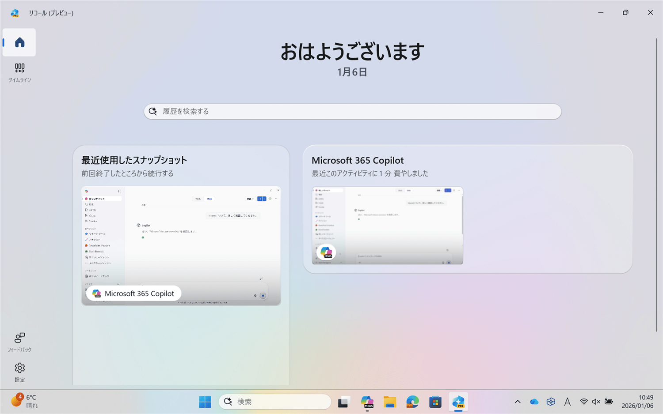Click the M365 badge on activity thumbnail
The height and width of the screenshot is (414, 663).
point(326,252)
